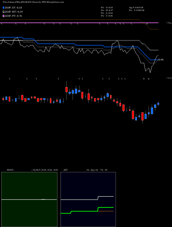Select the 'DOW PT: 0.76' legend label
Screen dimensions: 172x227
click(13, 16)
